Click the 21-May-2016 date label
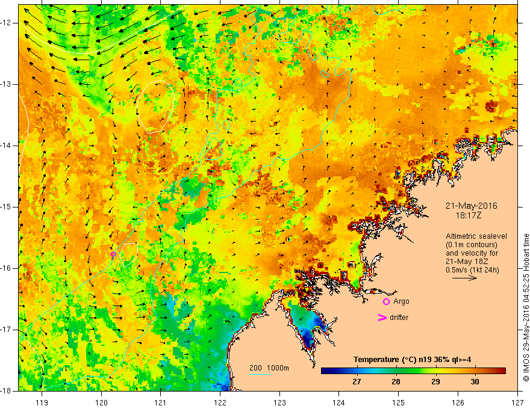The width and height of the screenshot is (530, 409). 471,206
